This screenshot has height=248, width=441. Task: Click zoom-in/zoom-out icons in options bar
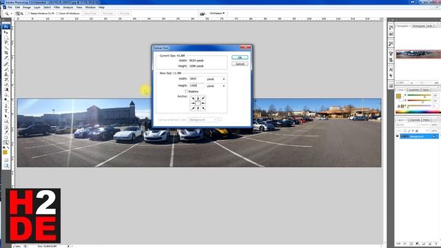19,14
